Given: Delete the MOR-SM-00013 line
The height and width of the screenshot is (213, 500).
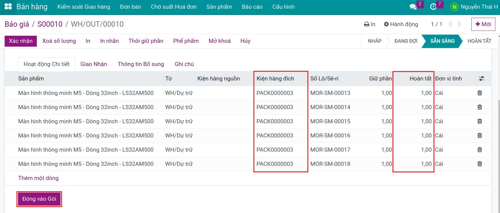Looking at the screenshot, I should click(x=480, y=93).
